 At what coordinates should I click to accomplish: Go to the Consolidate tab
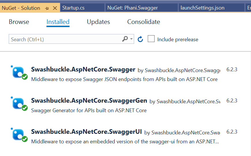point(143,22)
